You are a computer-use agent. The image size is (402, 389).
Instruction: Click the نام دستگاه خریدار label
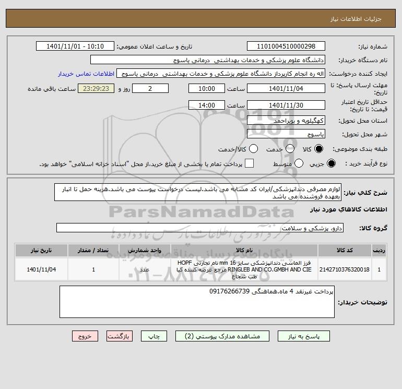pyautogui.click(x=363, y=60)
